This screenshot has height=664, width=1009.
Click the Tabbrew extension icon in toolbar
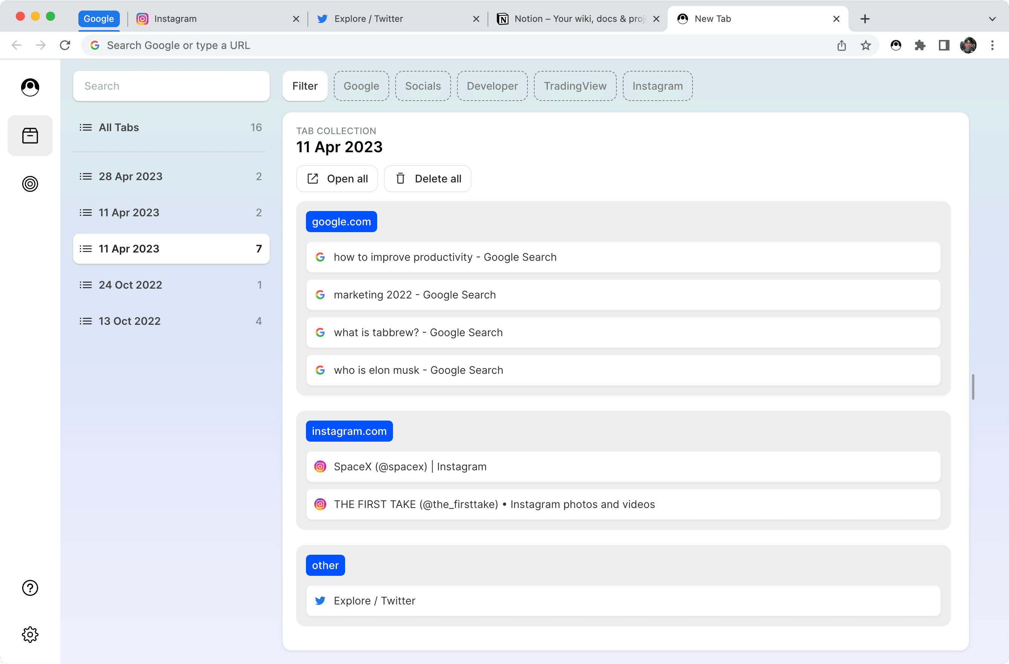(896, 45)
